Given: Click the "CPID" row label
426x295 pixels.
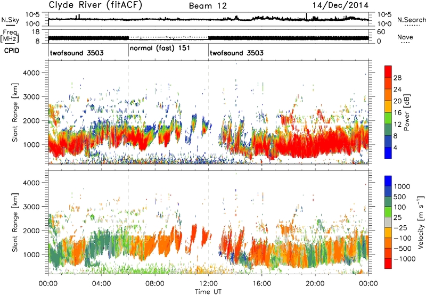Looking at the screenshot, I should tap(12, 51).
